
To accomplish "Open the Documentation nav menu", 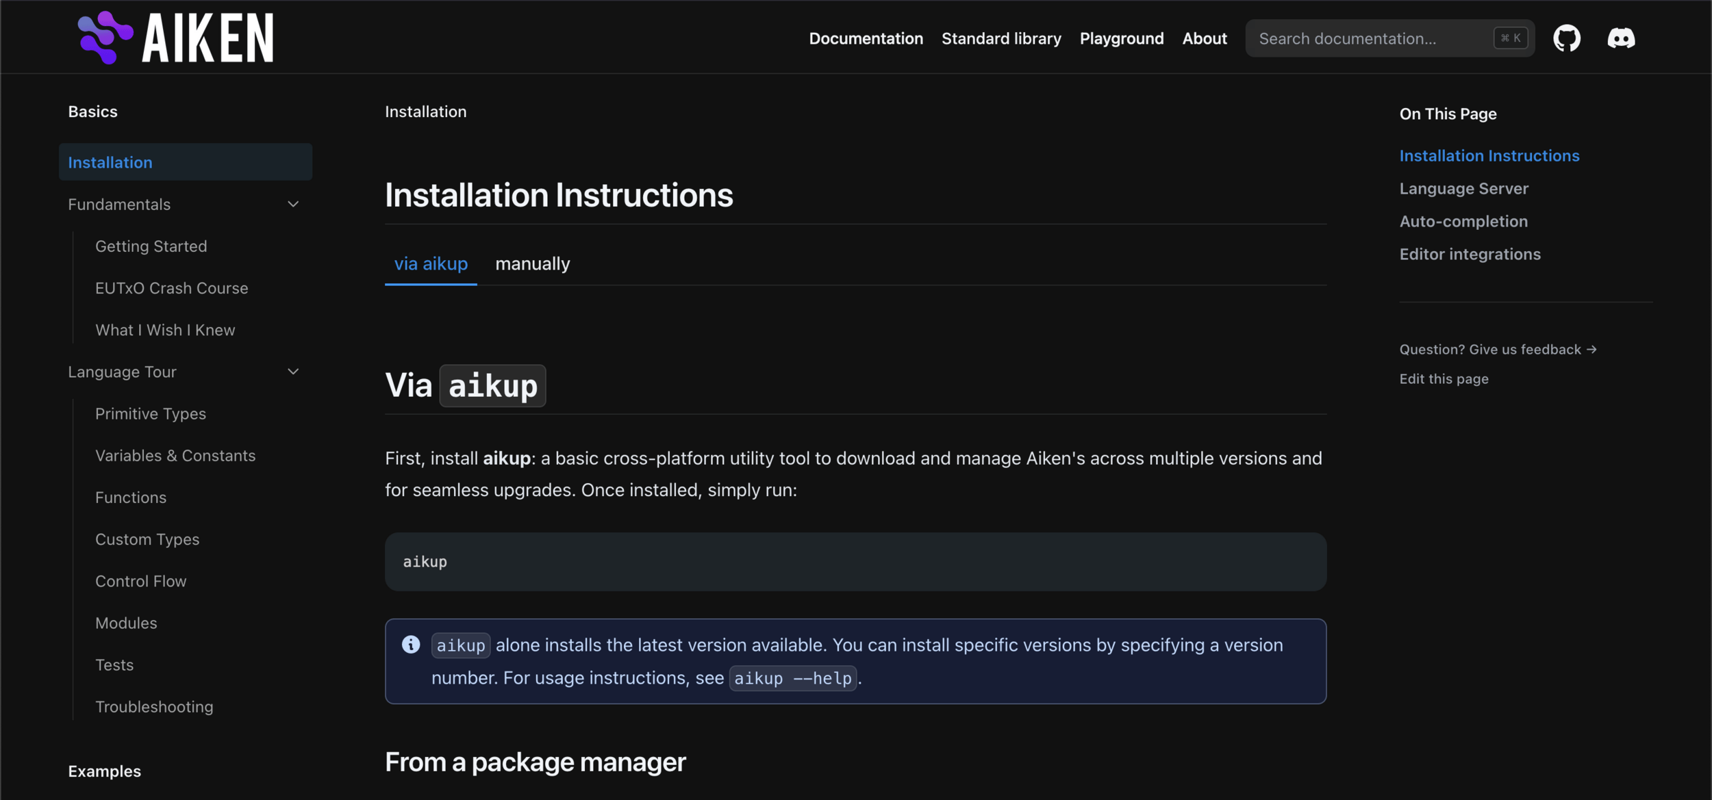I will tap(866, 38).
